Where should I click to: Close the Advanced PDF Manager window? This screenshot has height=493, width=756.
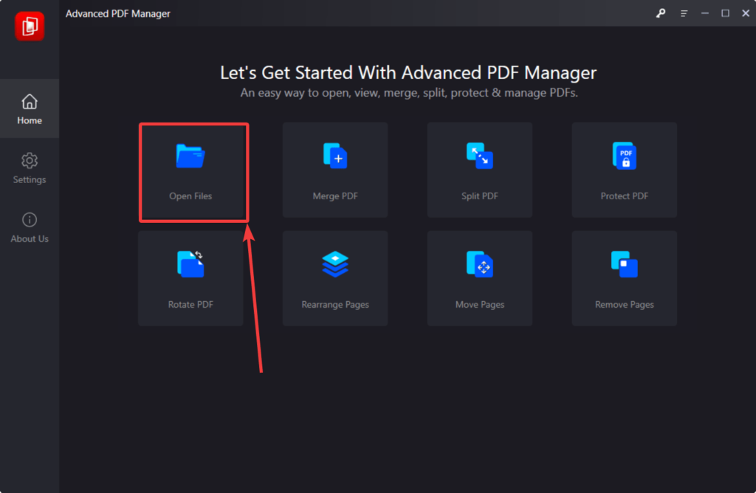(x=746, y=13)
